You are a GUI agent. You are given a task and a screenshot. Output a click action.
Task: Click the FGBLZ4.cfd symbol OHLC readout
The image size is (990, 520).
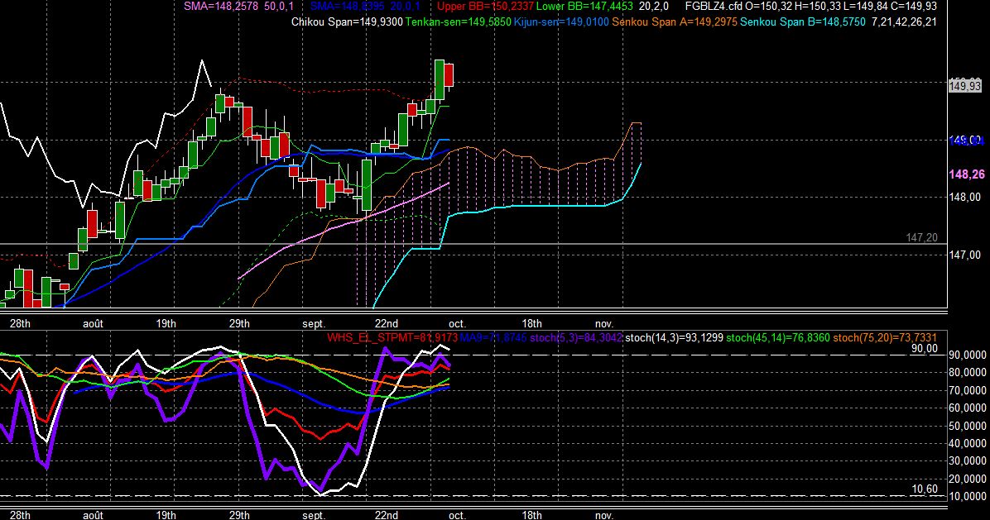point(810,7)
